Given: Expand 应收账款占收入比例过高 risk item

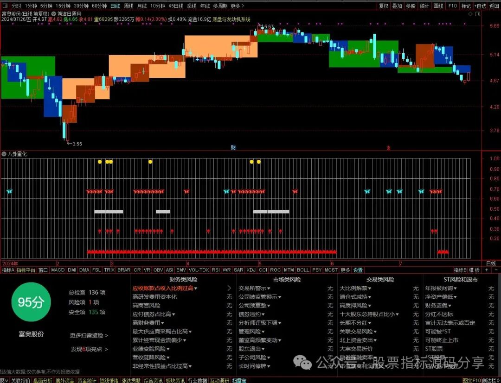Looking at the screenshot, I should coord(165,288).
